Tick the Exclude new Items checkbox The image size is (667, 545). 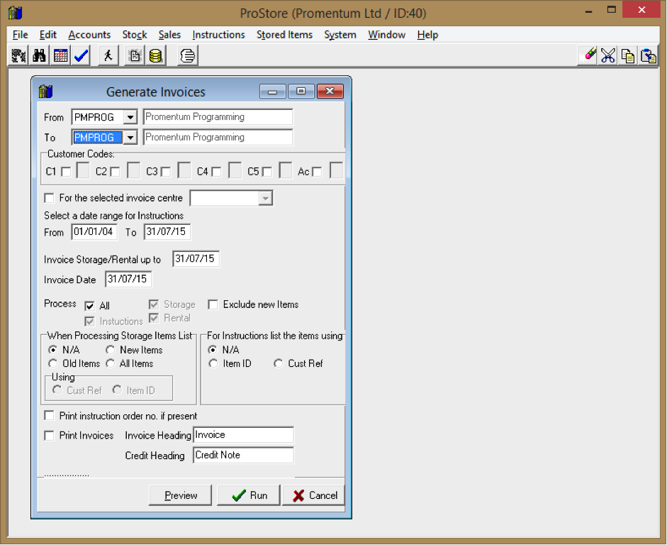pyautogui.click(x=213, y=304)
